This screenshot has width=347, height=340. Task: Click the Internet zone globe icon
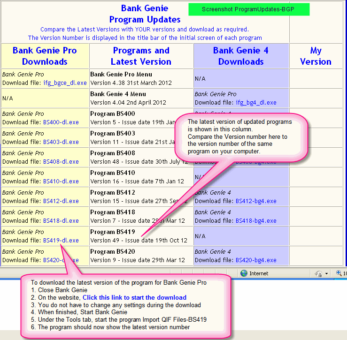click(244, 273)
